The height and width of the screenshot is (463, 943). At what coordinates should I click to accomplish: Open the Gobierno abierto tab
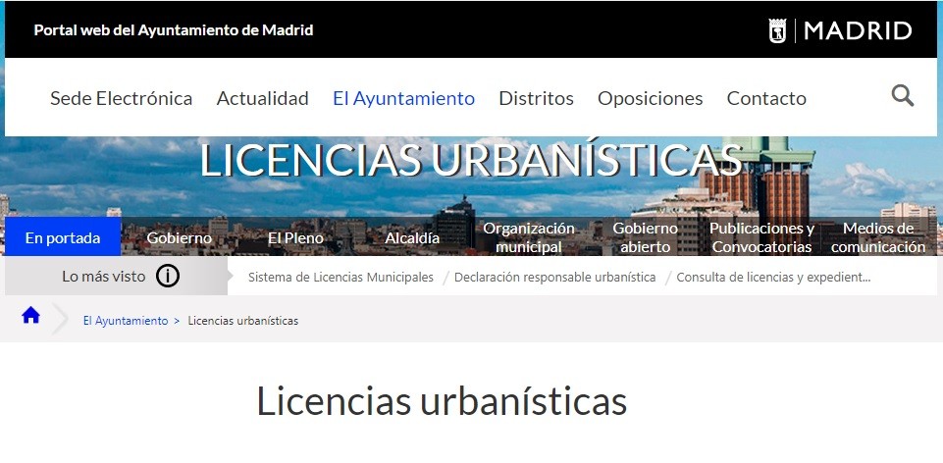tap(645, 237)
